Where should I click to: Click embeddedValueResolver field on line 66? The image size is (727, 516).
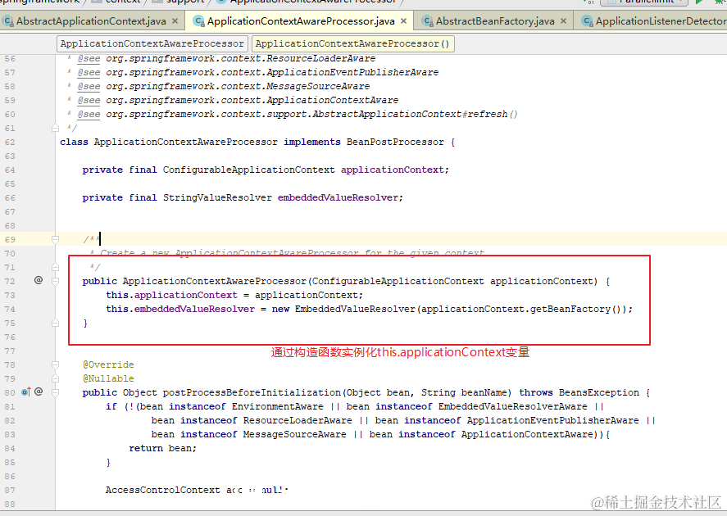coord(338,197)
